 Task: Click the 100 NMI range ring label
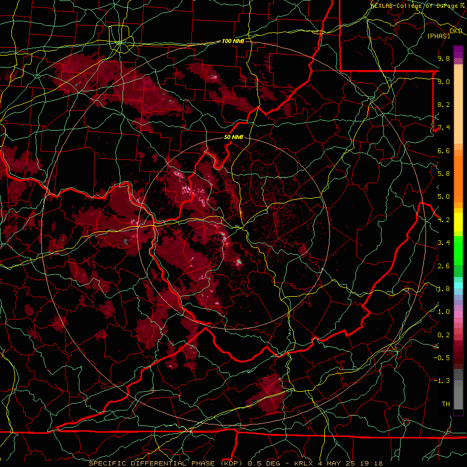tap(233, 41)
